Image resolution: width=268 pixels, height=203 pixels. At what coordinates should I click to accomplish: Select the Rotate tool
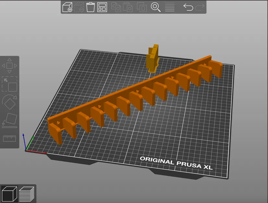point(10,102)
